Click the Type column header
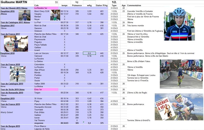Image resolution: width=204 pixels, height=130 pixels. coord(114,5)
